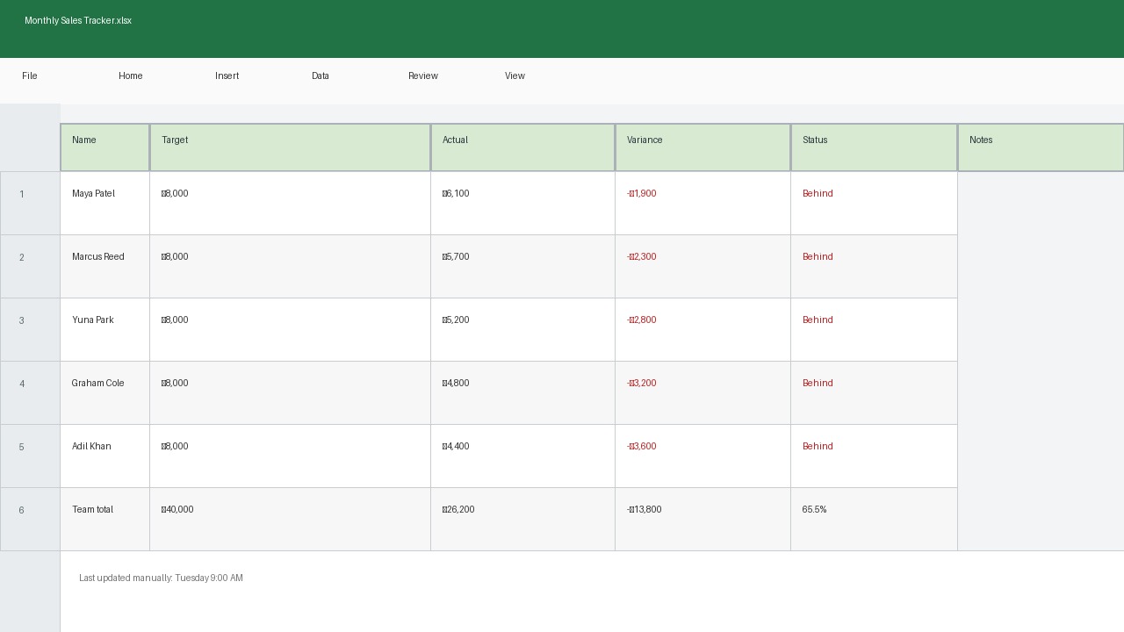Select the Name column header
This screenshot has width=1124, height=632.
104,147
